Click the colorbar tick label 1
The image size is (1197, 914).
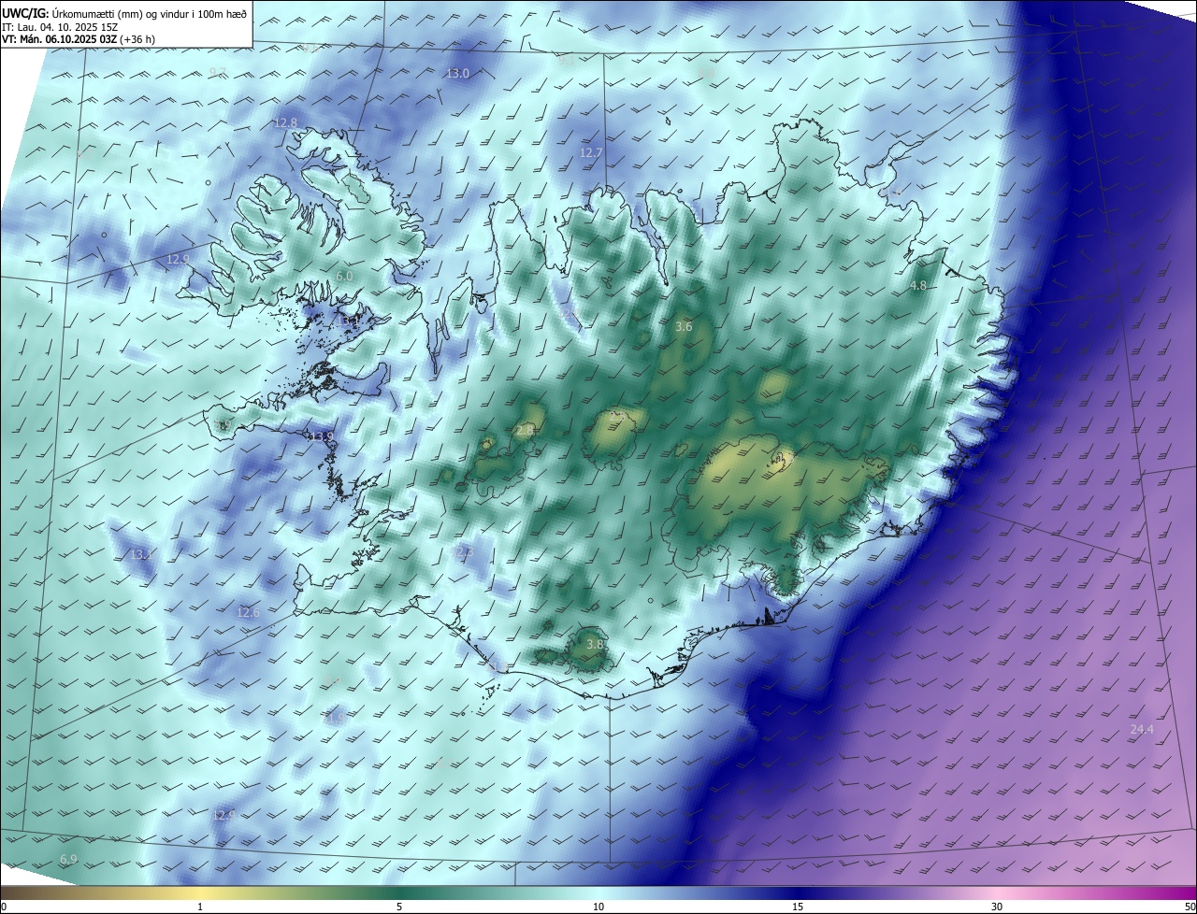200,907
